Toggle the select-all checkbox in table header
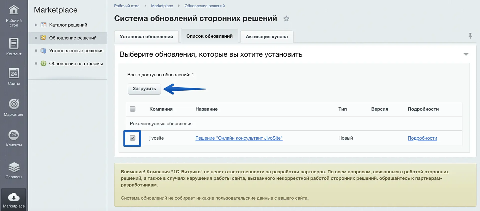480x211 pixels. (132, 109)
